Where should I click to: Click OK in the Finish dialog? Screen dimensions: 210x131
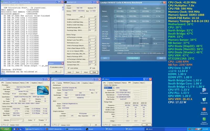[x=56, y=72]
